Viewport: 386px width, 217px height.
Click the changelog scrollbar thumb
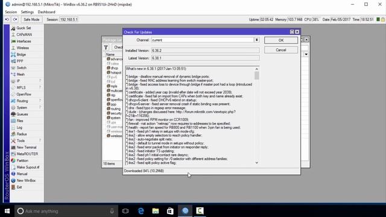pyautogui.click(x=257, y=75)
